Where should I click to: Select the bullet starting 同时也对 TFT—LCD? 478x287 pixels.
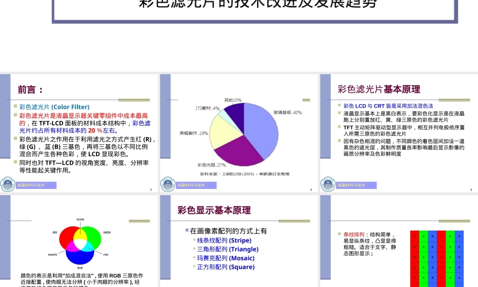[x=84, y=166]
